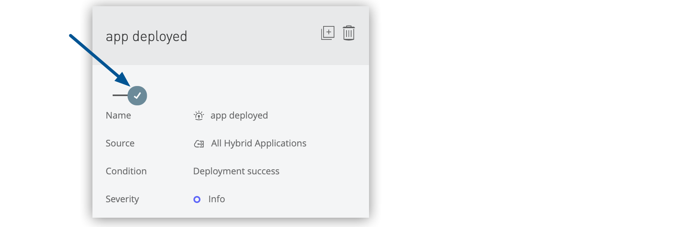Delete alert using the trash icon
Screen dimensions: 679x227
click(x=349, y=33)
